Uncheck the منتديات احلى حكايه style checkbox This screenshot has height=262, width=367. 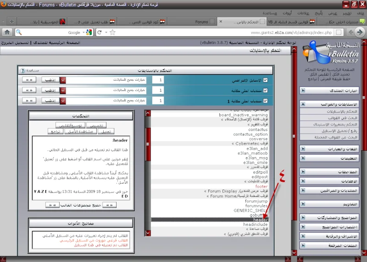coord(265,90)
